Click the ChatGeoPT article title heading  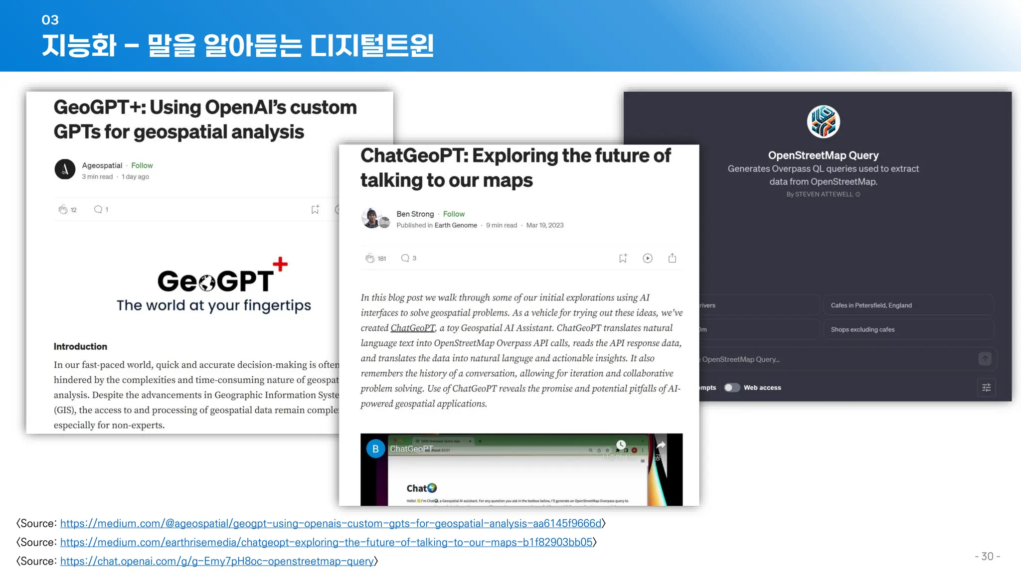515,168
